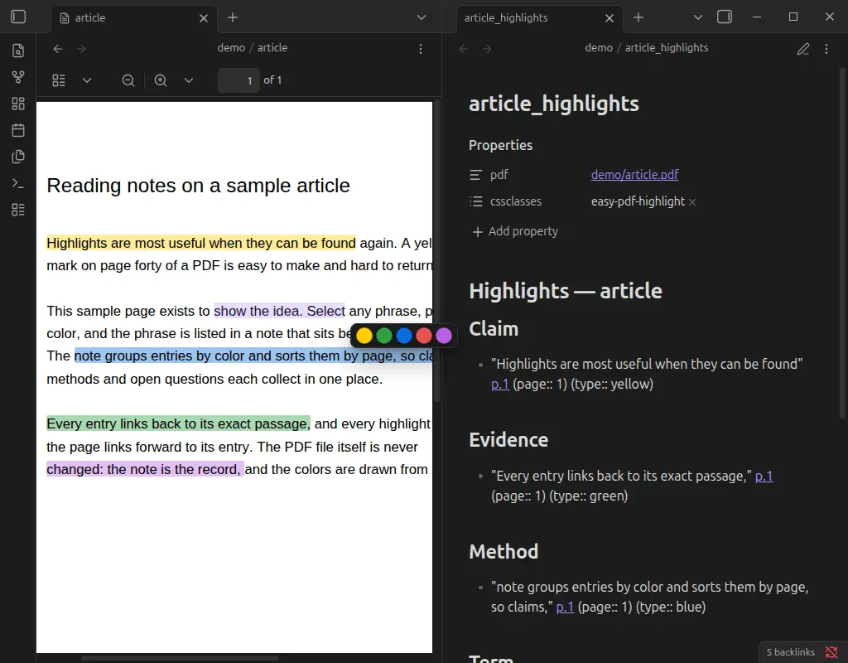This screenshot has width=848, height=663.
Task: Click the Evidence heading
Action: (x=508, y=439)
